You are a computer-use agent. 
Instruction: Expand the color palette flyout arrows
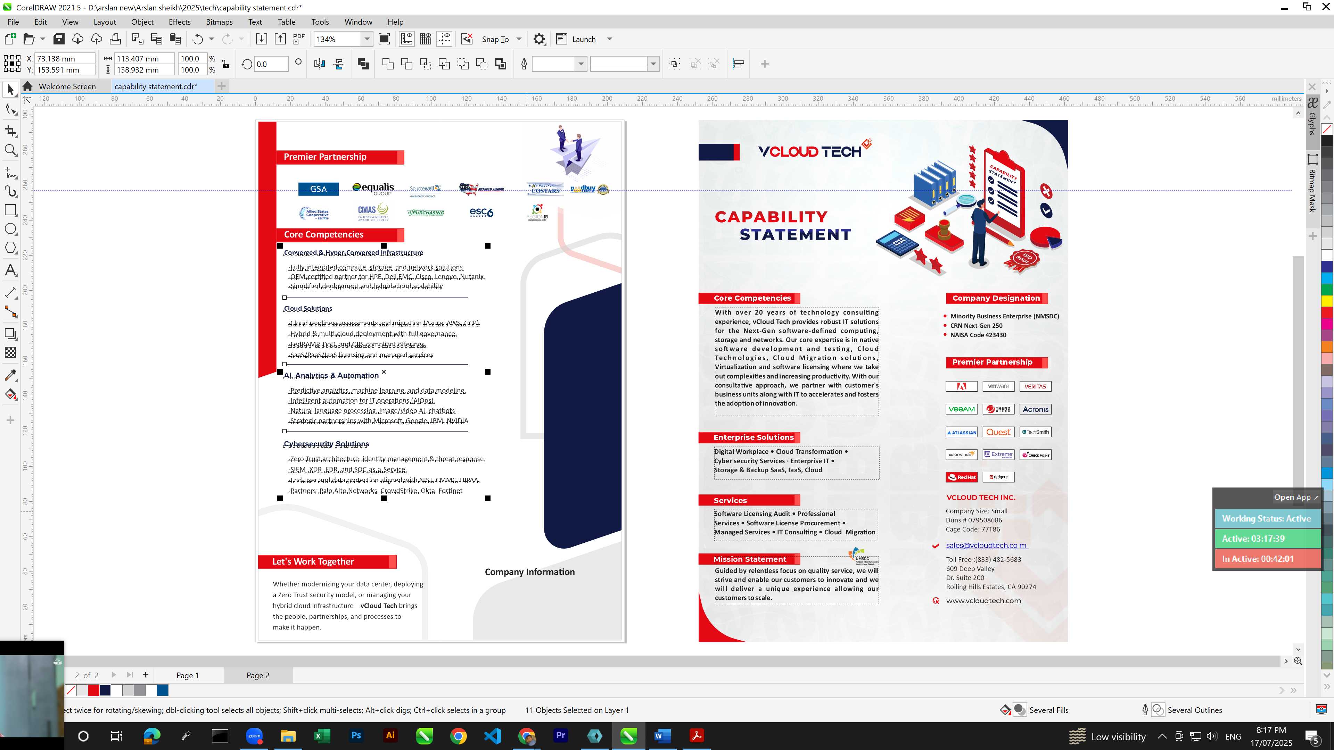tap(1327, 687)
